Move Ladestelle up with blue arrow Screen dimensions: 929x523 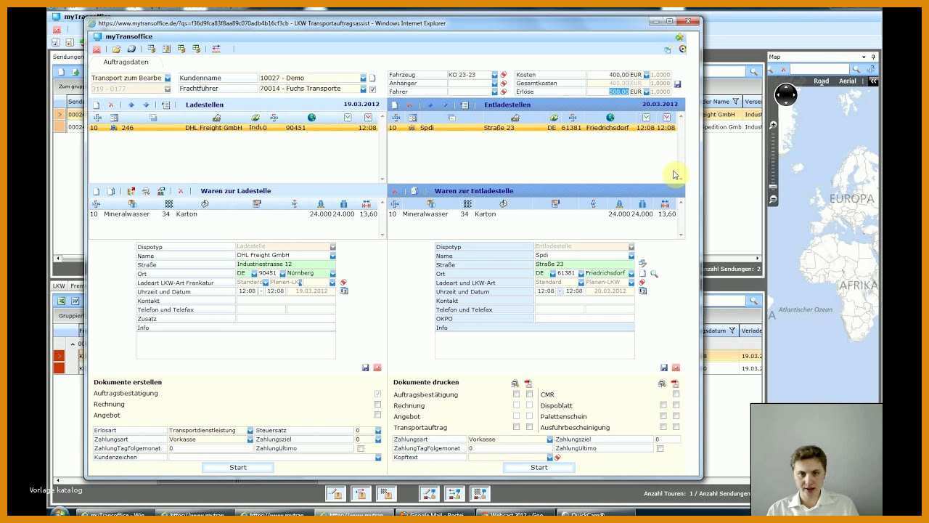pos(131,105)
